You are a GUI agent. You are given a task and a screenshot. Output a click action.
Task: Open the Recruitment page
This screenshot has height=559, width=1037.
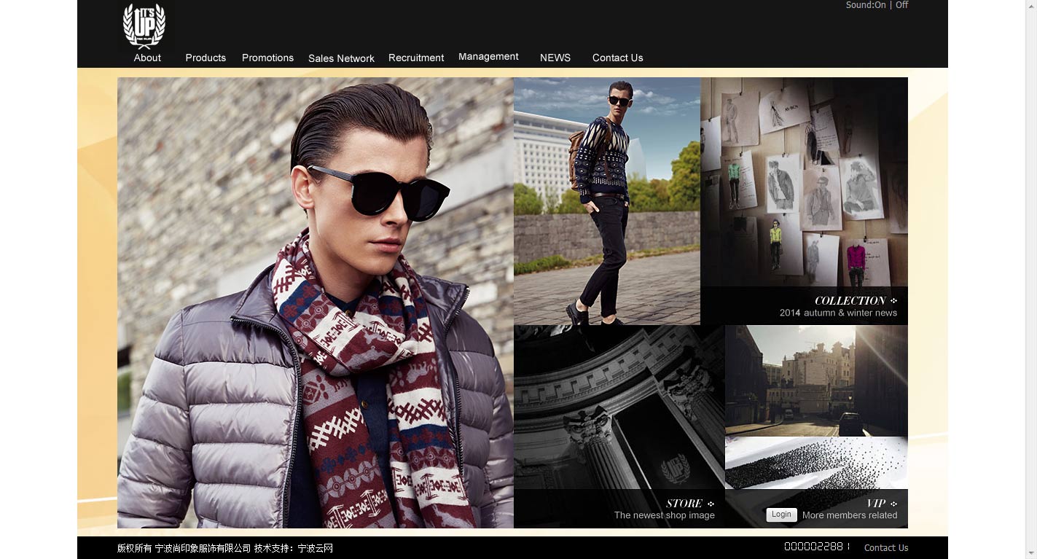click(x=416, y=58)
